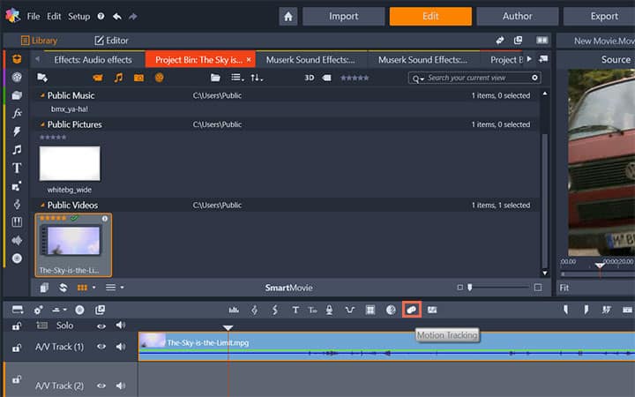Collapse the Public Pictures group

(42, 124)
